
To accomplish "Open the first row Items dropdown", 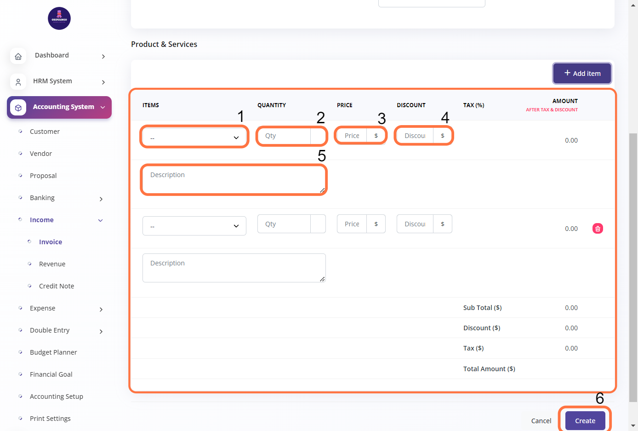I will click(x=194, y=138).
